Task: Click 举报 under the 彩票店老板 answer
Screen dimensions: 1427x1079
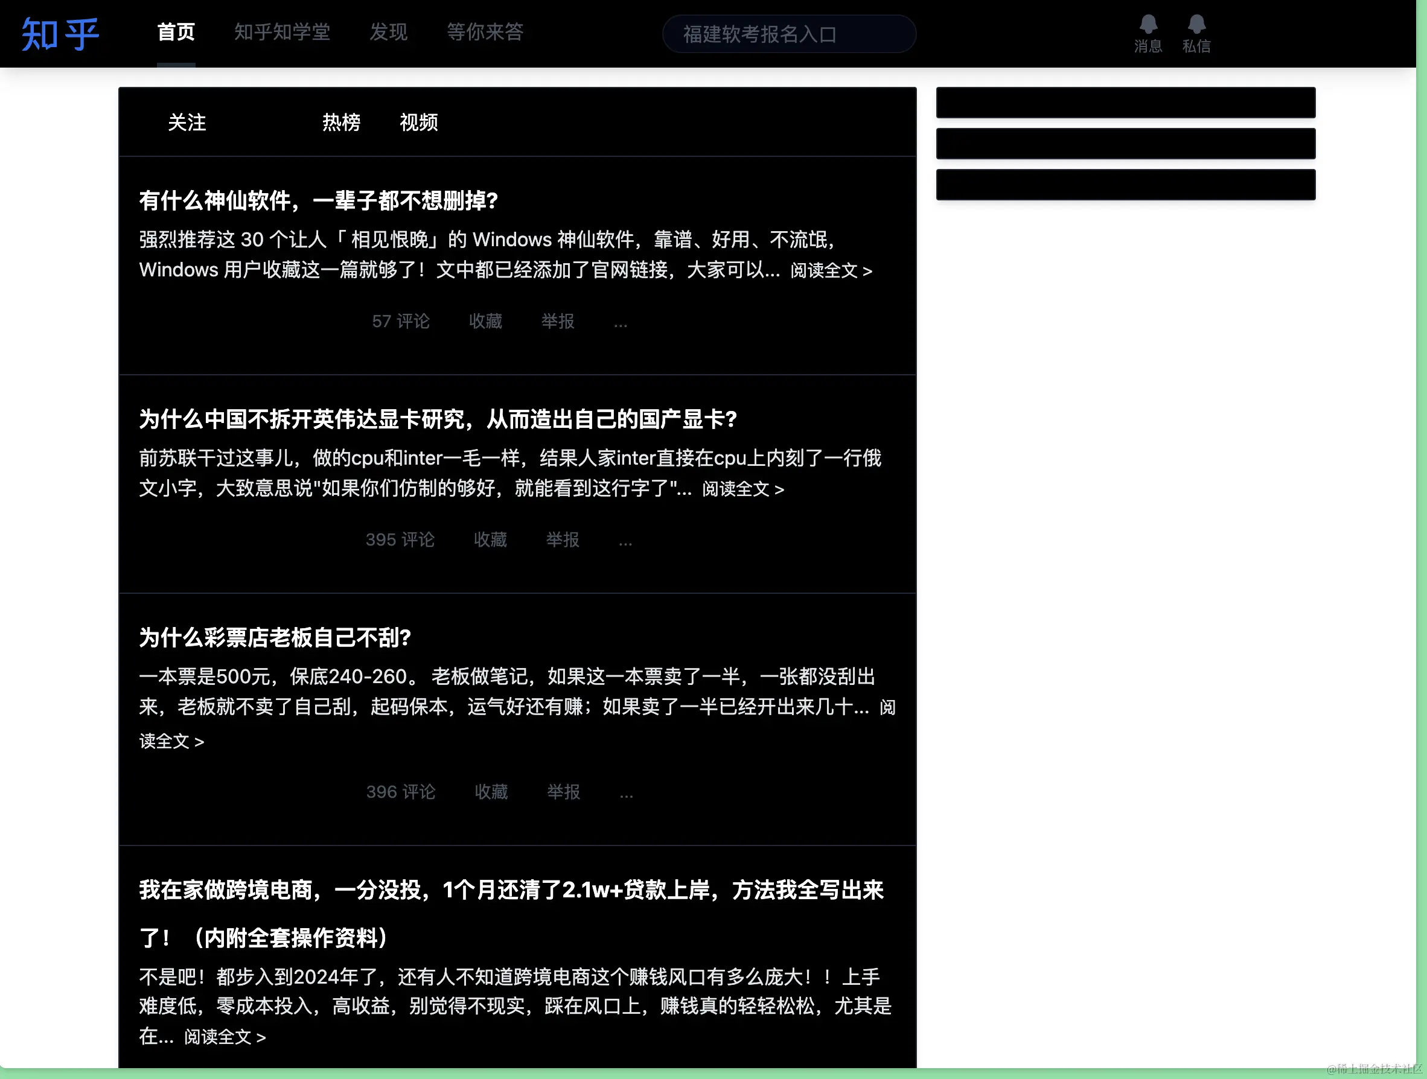Action: point(563,792)
